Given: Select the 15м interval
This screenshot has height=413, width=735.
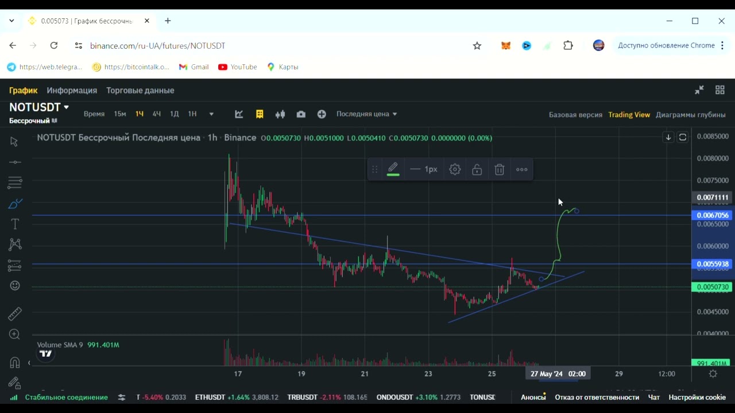Looking at the screenshot, I should point(119,114).
